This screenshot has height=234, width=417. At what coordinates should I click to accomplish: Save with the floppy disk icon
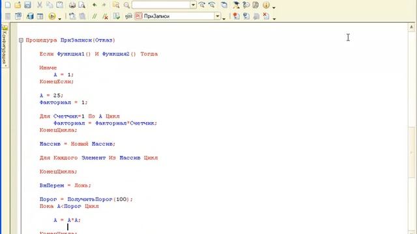[27, 5]
